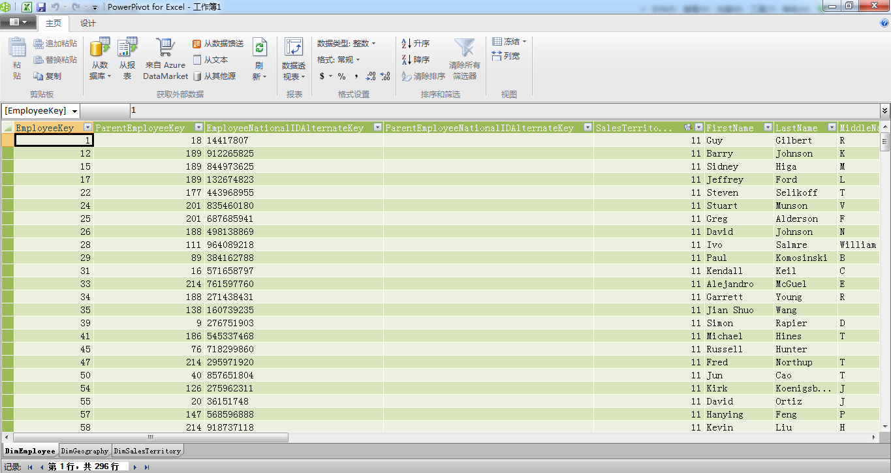Click first name cell Jian Shuo
The height and width of the screenshot is (473, 891).
(x=739, y=310)
